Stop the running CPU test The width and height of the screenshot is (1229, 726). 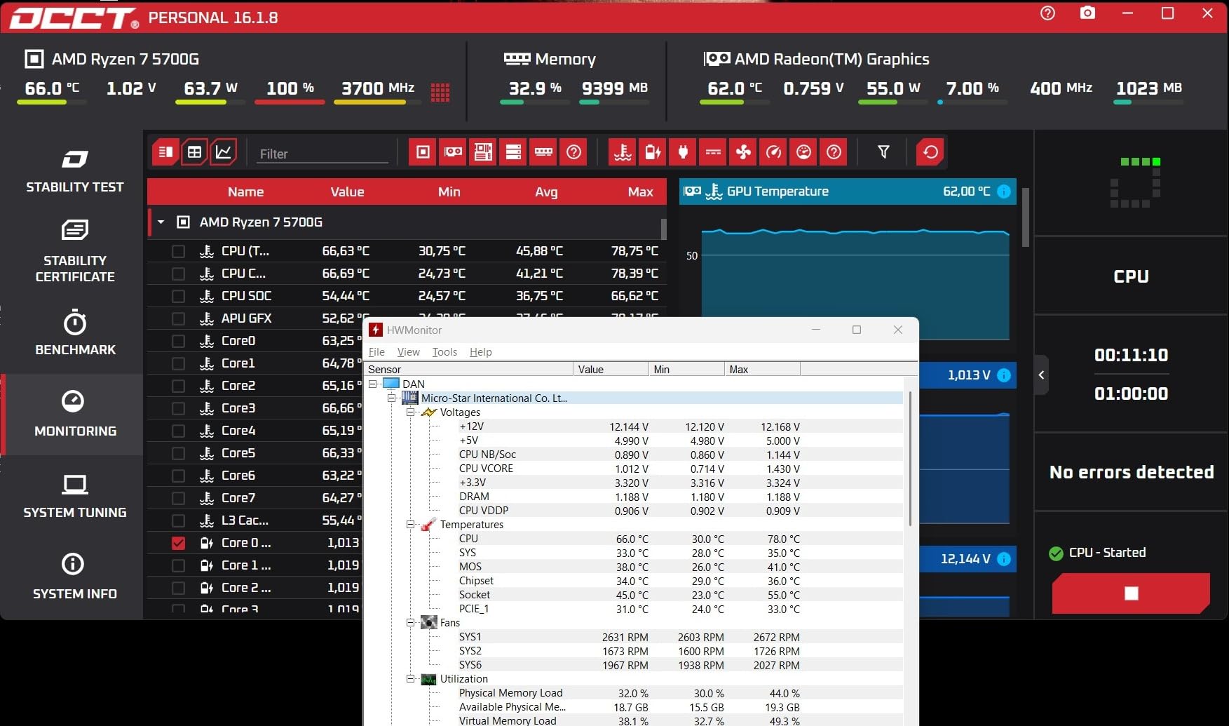1131,593
